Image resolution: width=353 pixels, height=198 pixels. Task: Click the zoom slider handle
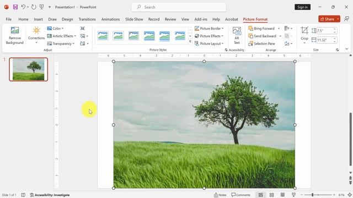(x=313, y=195)
